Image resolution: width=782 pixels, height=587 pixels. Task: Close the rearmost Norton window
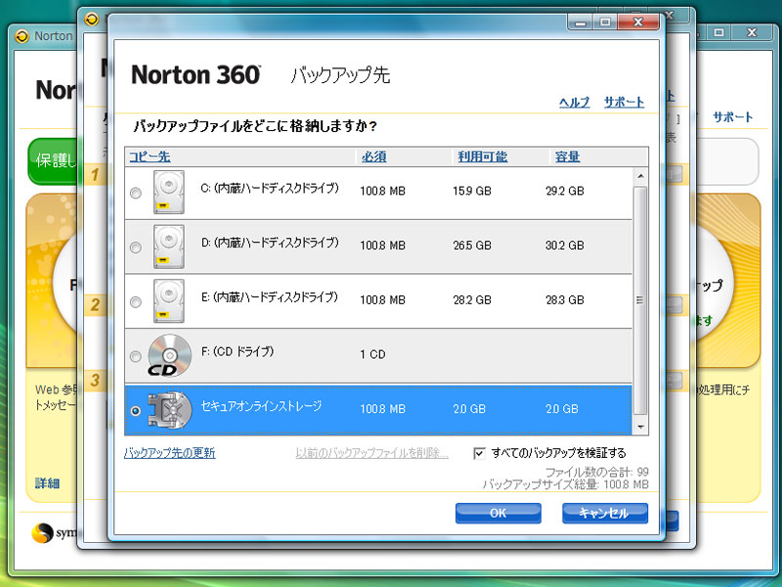pyautogui.click(x=752, y=33)
